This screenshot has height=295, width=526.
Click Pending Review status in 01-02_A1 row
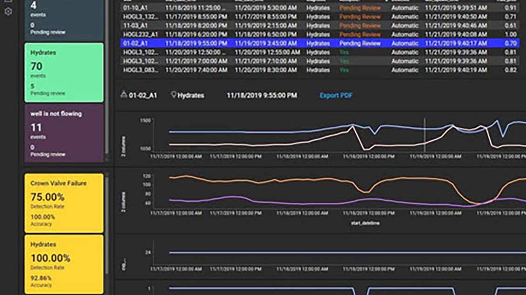point(360,43)
